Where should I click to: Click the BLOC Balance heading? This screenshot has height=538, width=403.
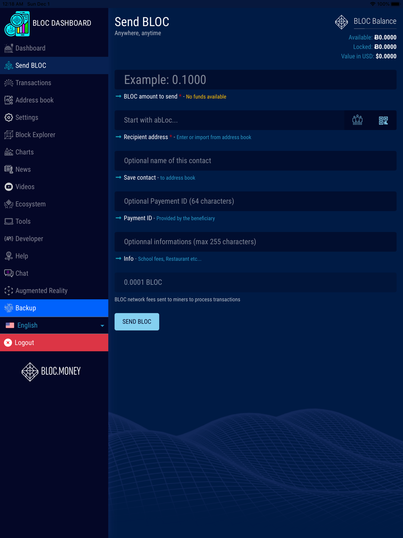tap(375, 21)
